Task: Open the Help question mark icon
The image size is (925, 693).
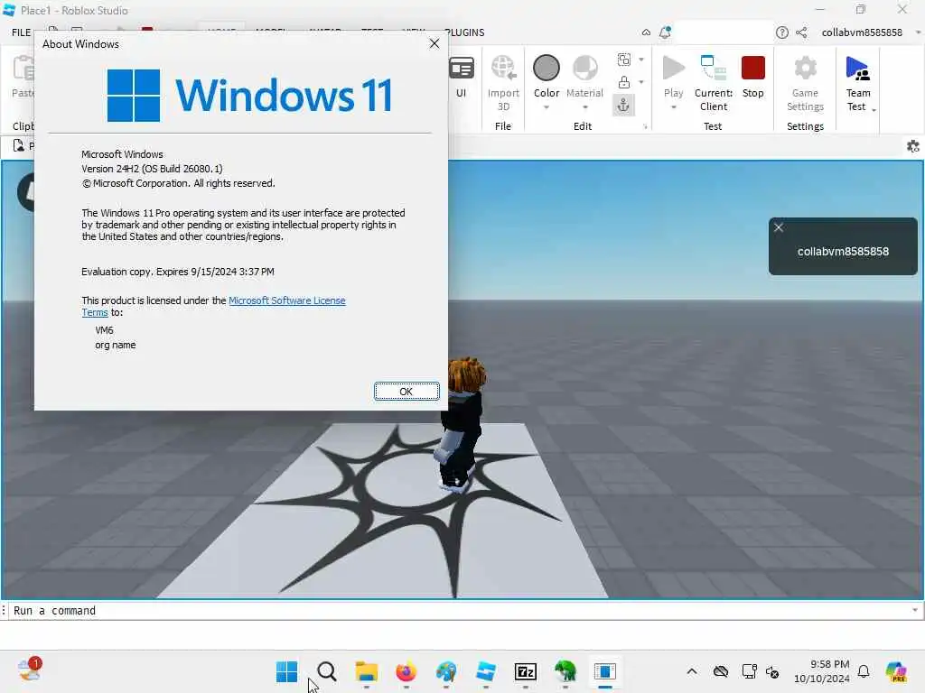Action: pos(781,32)
